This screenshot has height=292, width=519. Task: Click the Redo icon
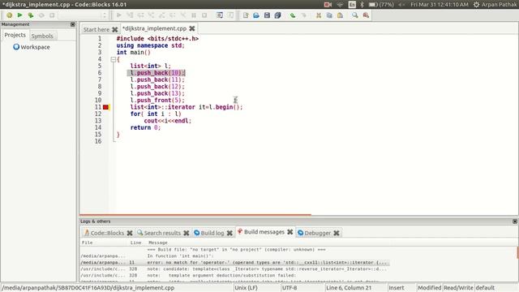point(303,15)
